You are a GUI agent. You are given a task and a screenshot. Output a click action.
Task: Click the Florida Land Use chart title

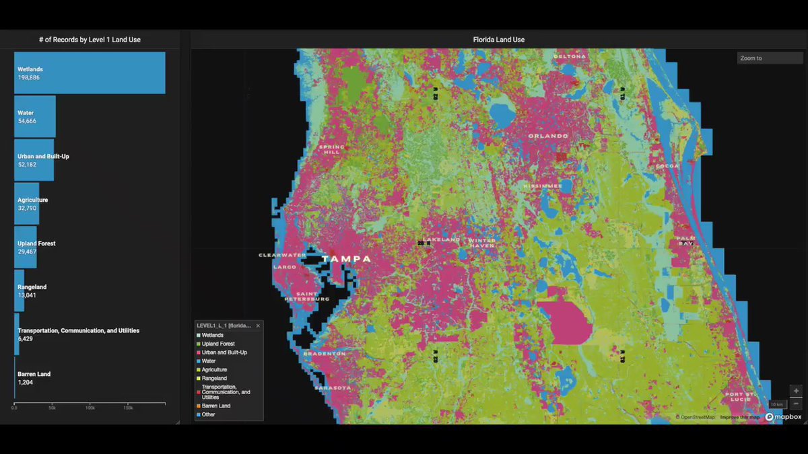[x=498, y=40]
